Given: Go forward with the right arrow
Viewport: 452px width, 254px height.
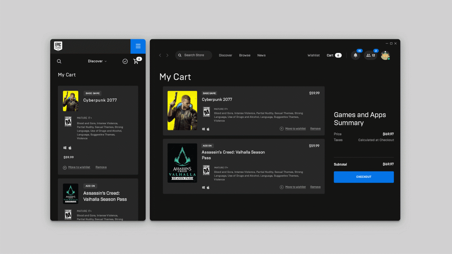Looking at the screenshot, I should [167, 55].
